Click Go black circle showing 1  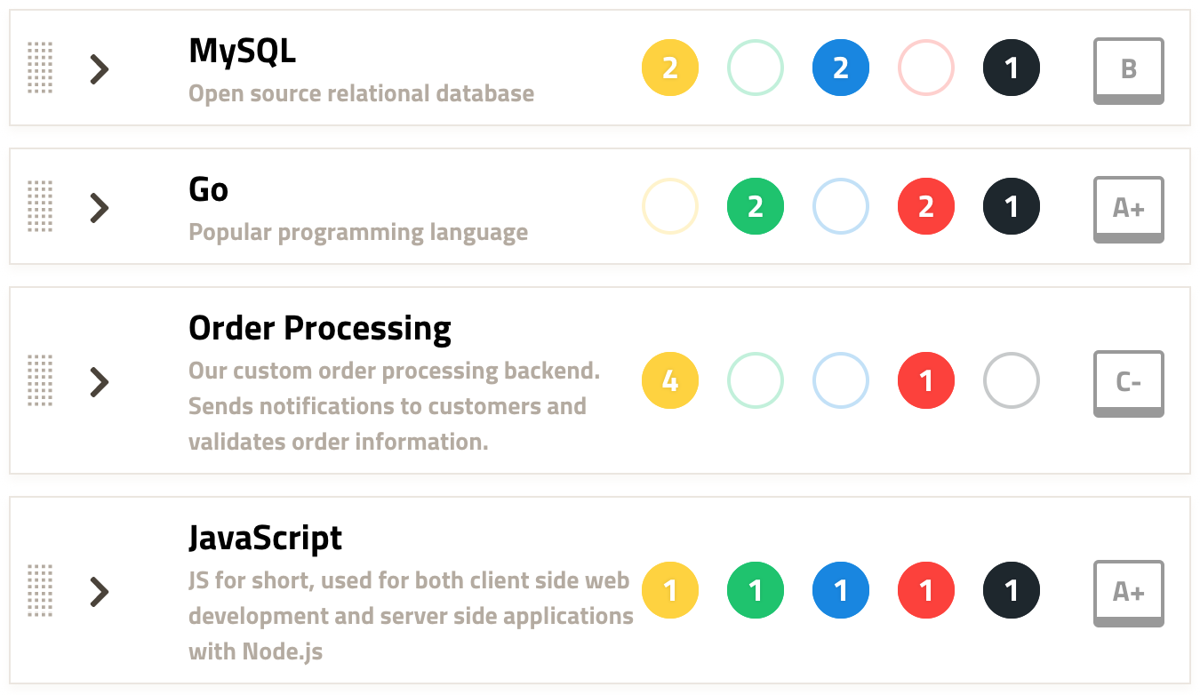pyautogui.click(x=1012, y=206)
